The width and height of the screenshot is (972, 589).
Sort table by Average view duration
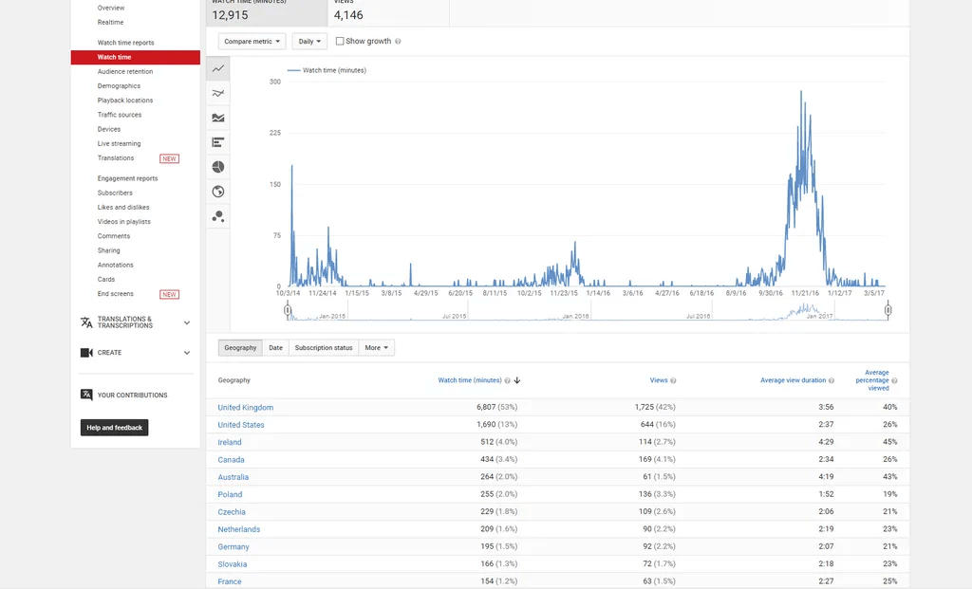[793, 380]
